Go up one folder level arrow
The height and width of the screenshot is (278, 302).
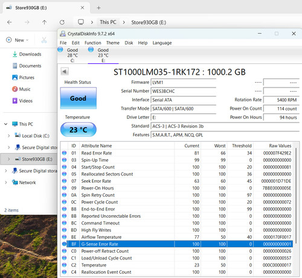[44, 22]
